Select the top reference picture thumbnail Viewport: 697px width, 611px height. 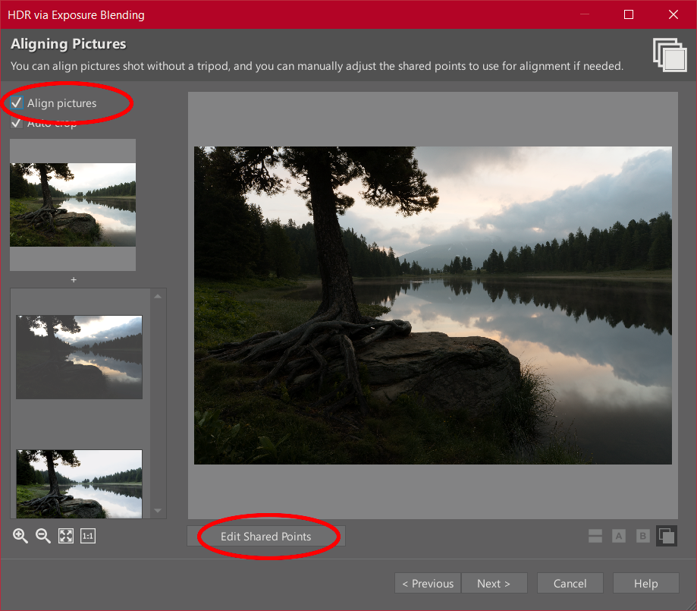[73, 205]
